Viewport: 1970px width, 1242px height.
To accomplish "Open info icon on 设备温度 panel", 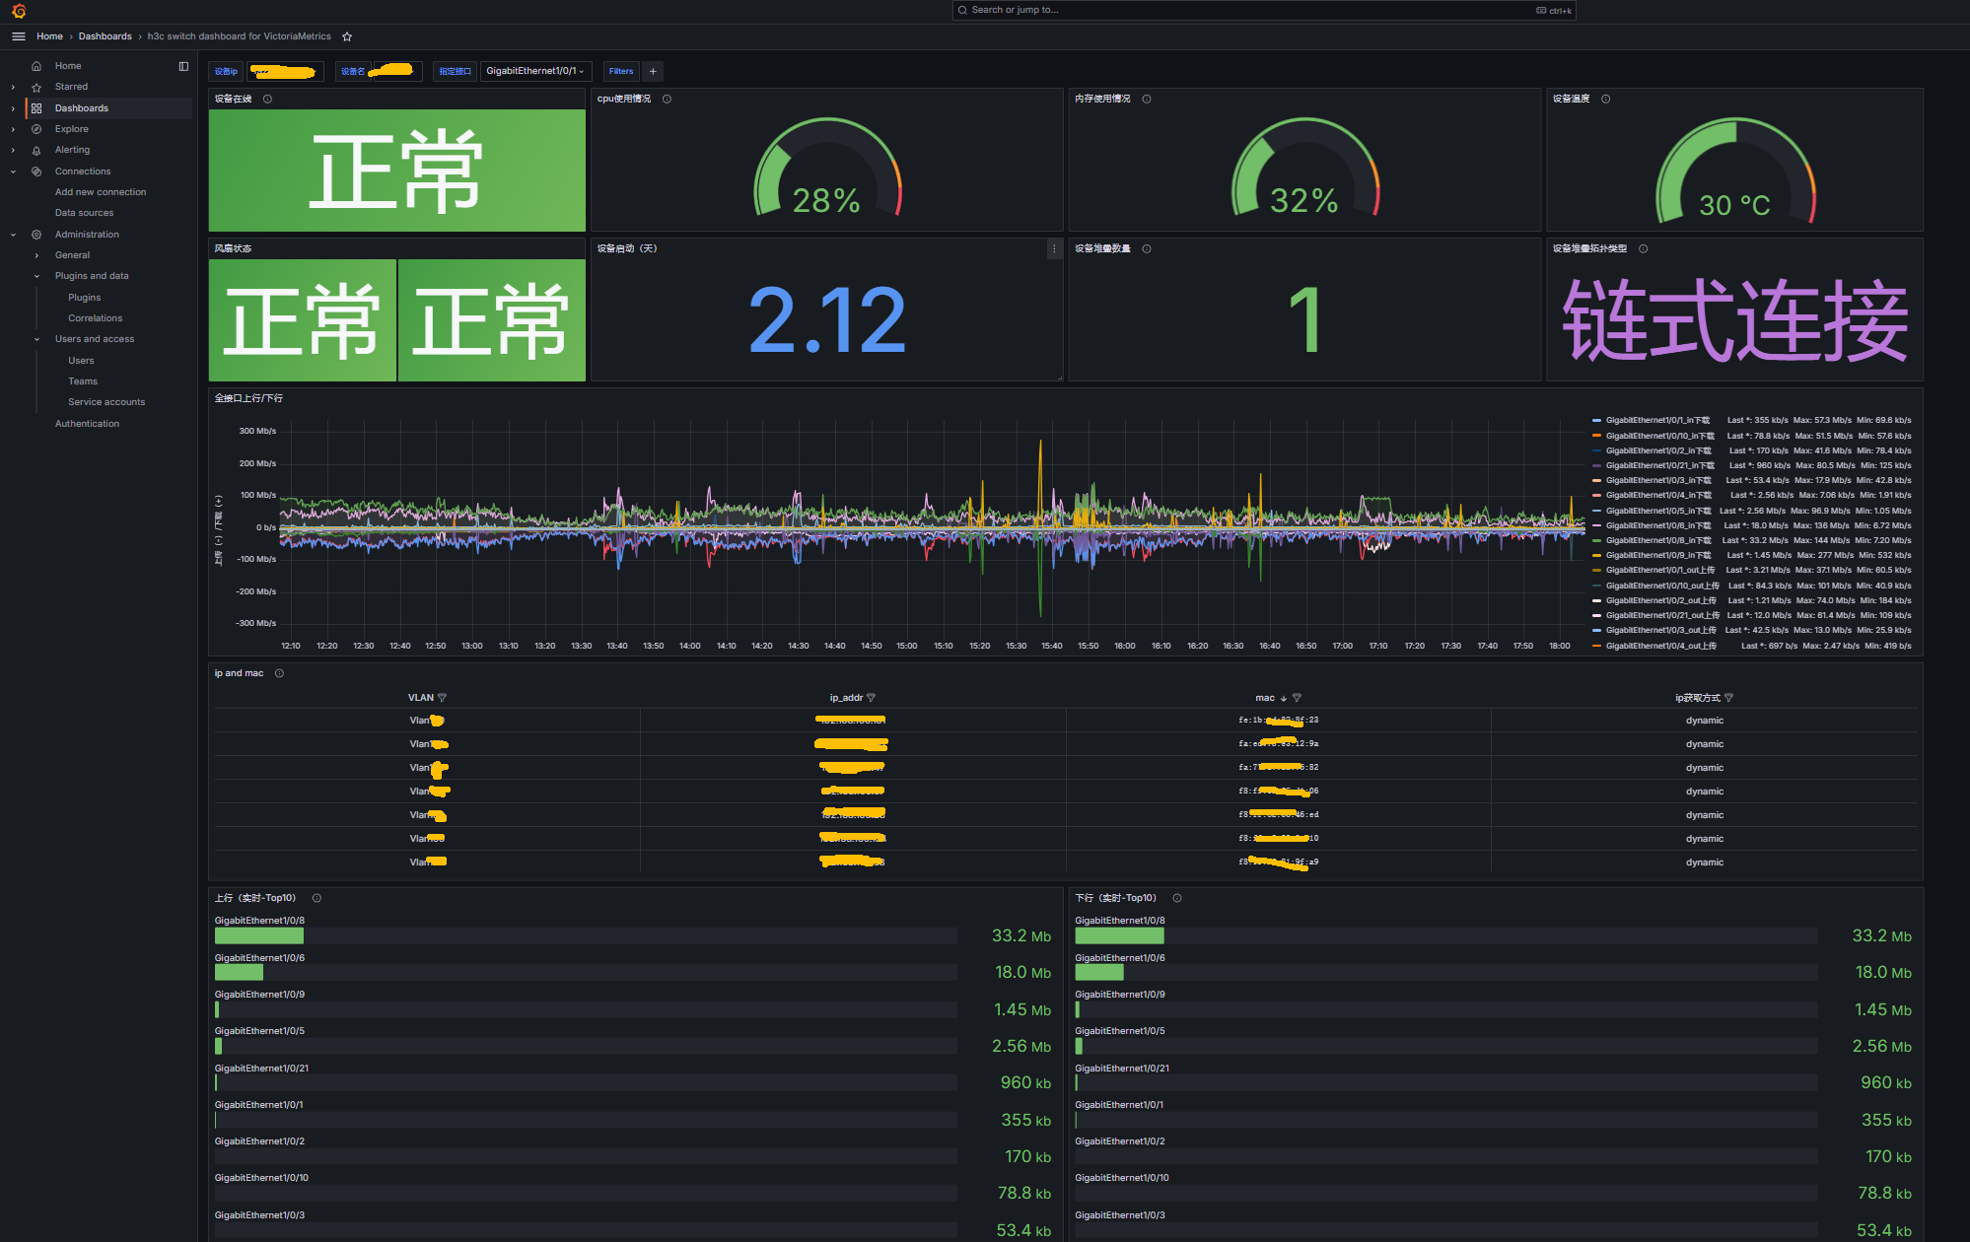I will [1605, 99].
